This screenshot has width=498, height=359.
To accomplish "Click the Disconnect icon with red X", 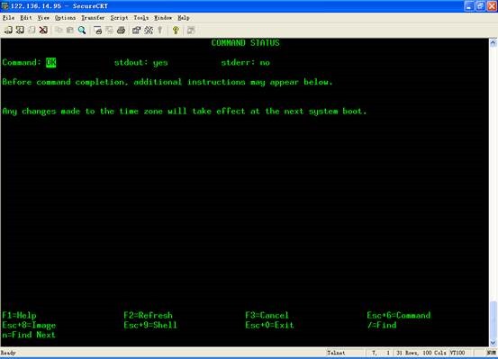I will [x=43, y=31].
